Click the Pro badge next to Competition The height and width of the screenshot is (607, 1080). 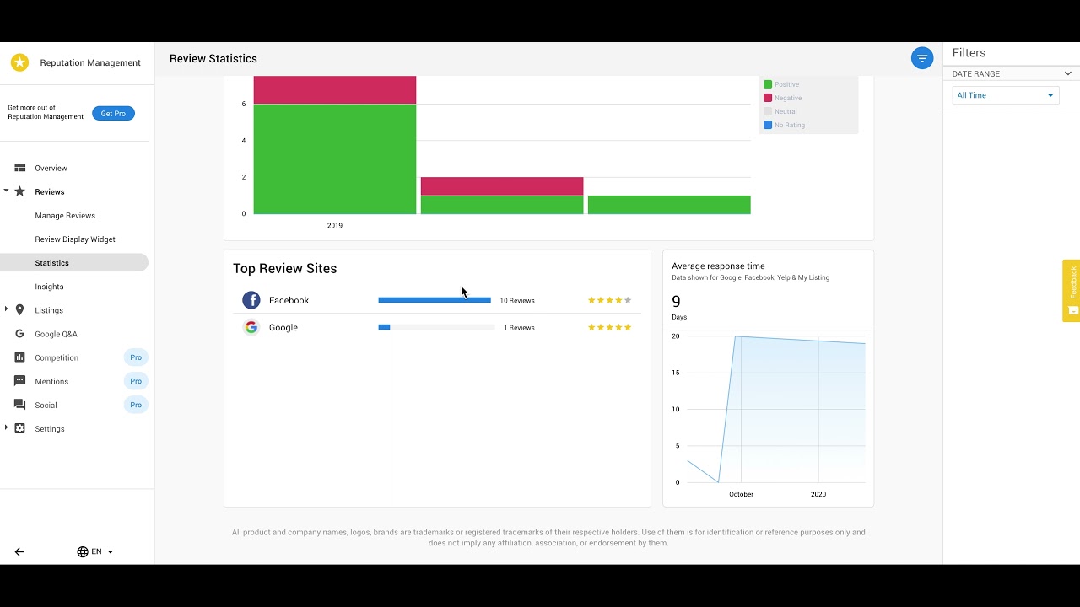click(x=136, y=357)
